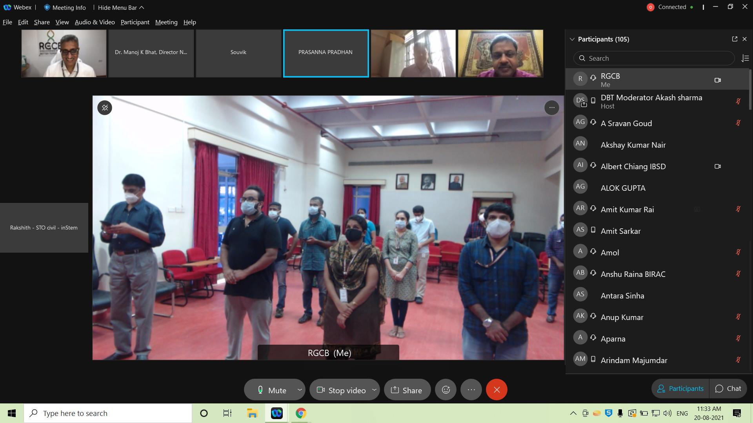The image size is (753, 423).
Task: Open the participant list sort options
Action: (x=745, y=58)
